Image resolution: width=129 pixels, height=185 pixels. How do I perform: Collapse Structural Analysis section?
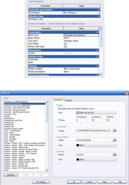[97, 75]
